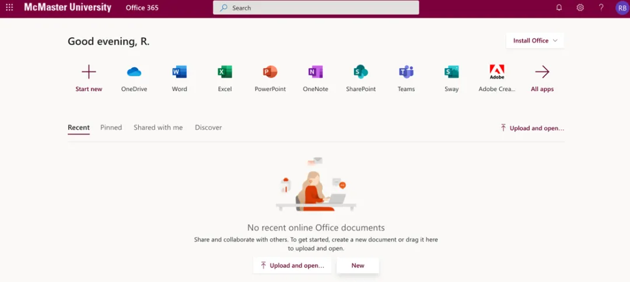Open Excel app icon

[x=225, y=72]
